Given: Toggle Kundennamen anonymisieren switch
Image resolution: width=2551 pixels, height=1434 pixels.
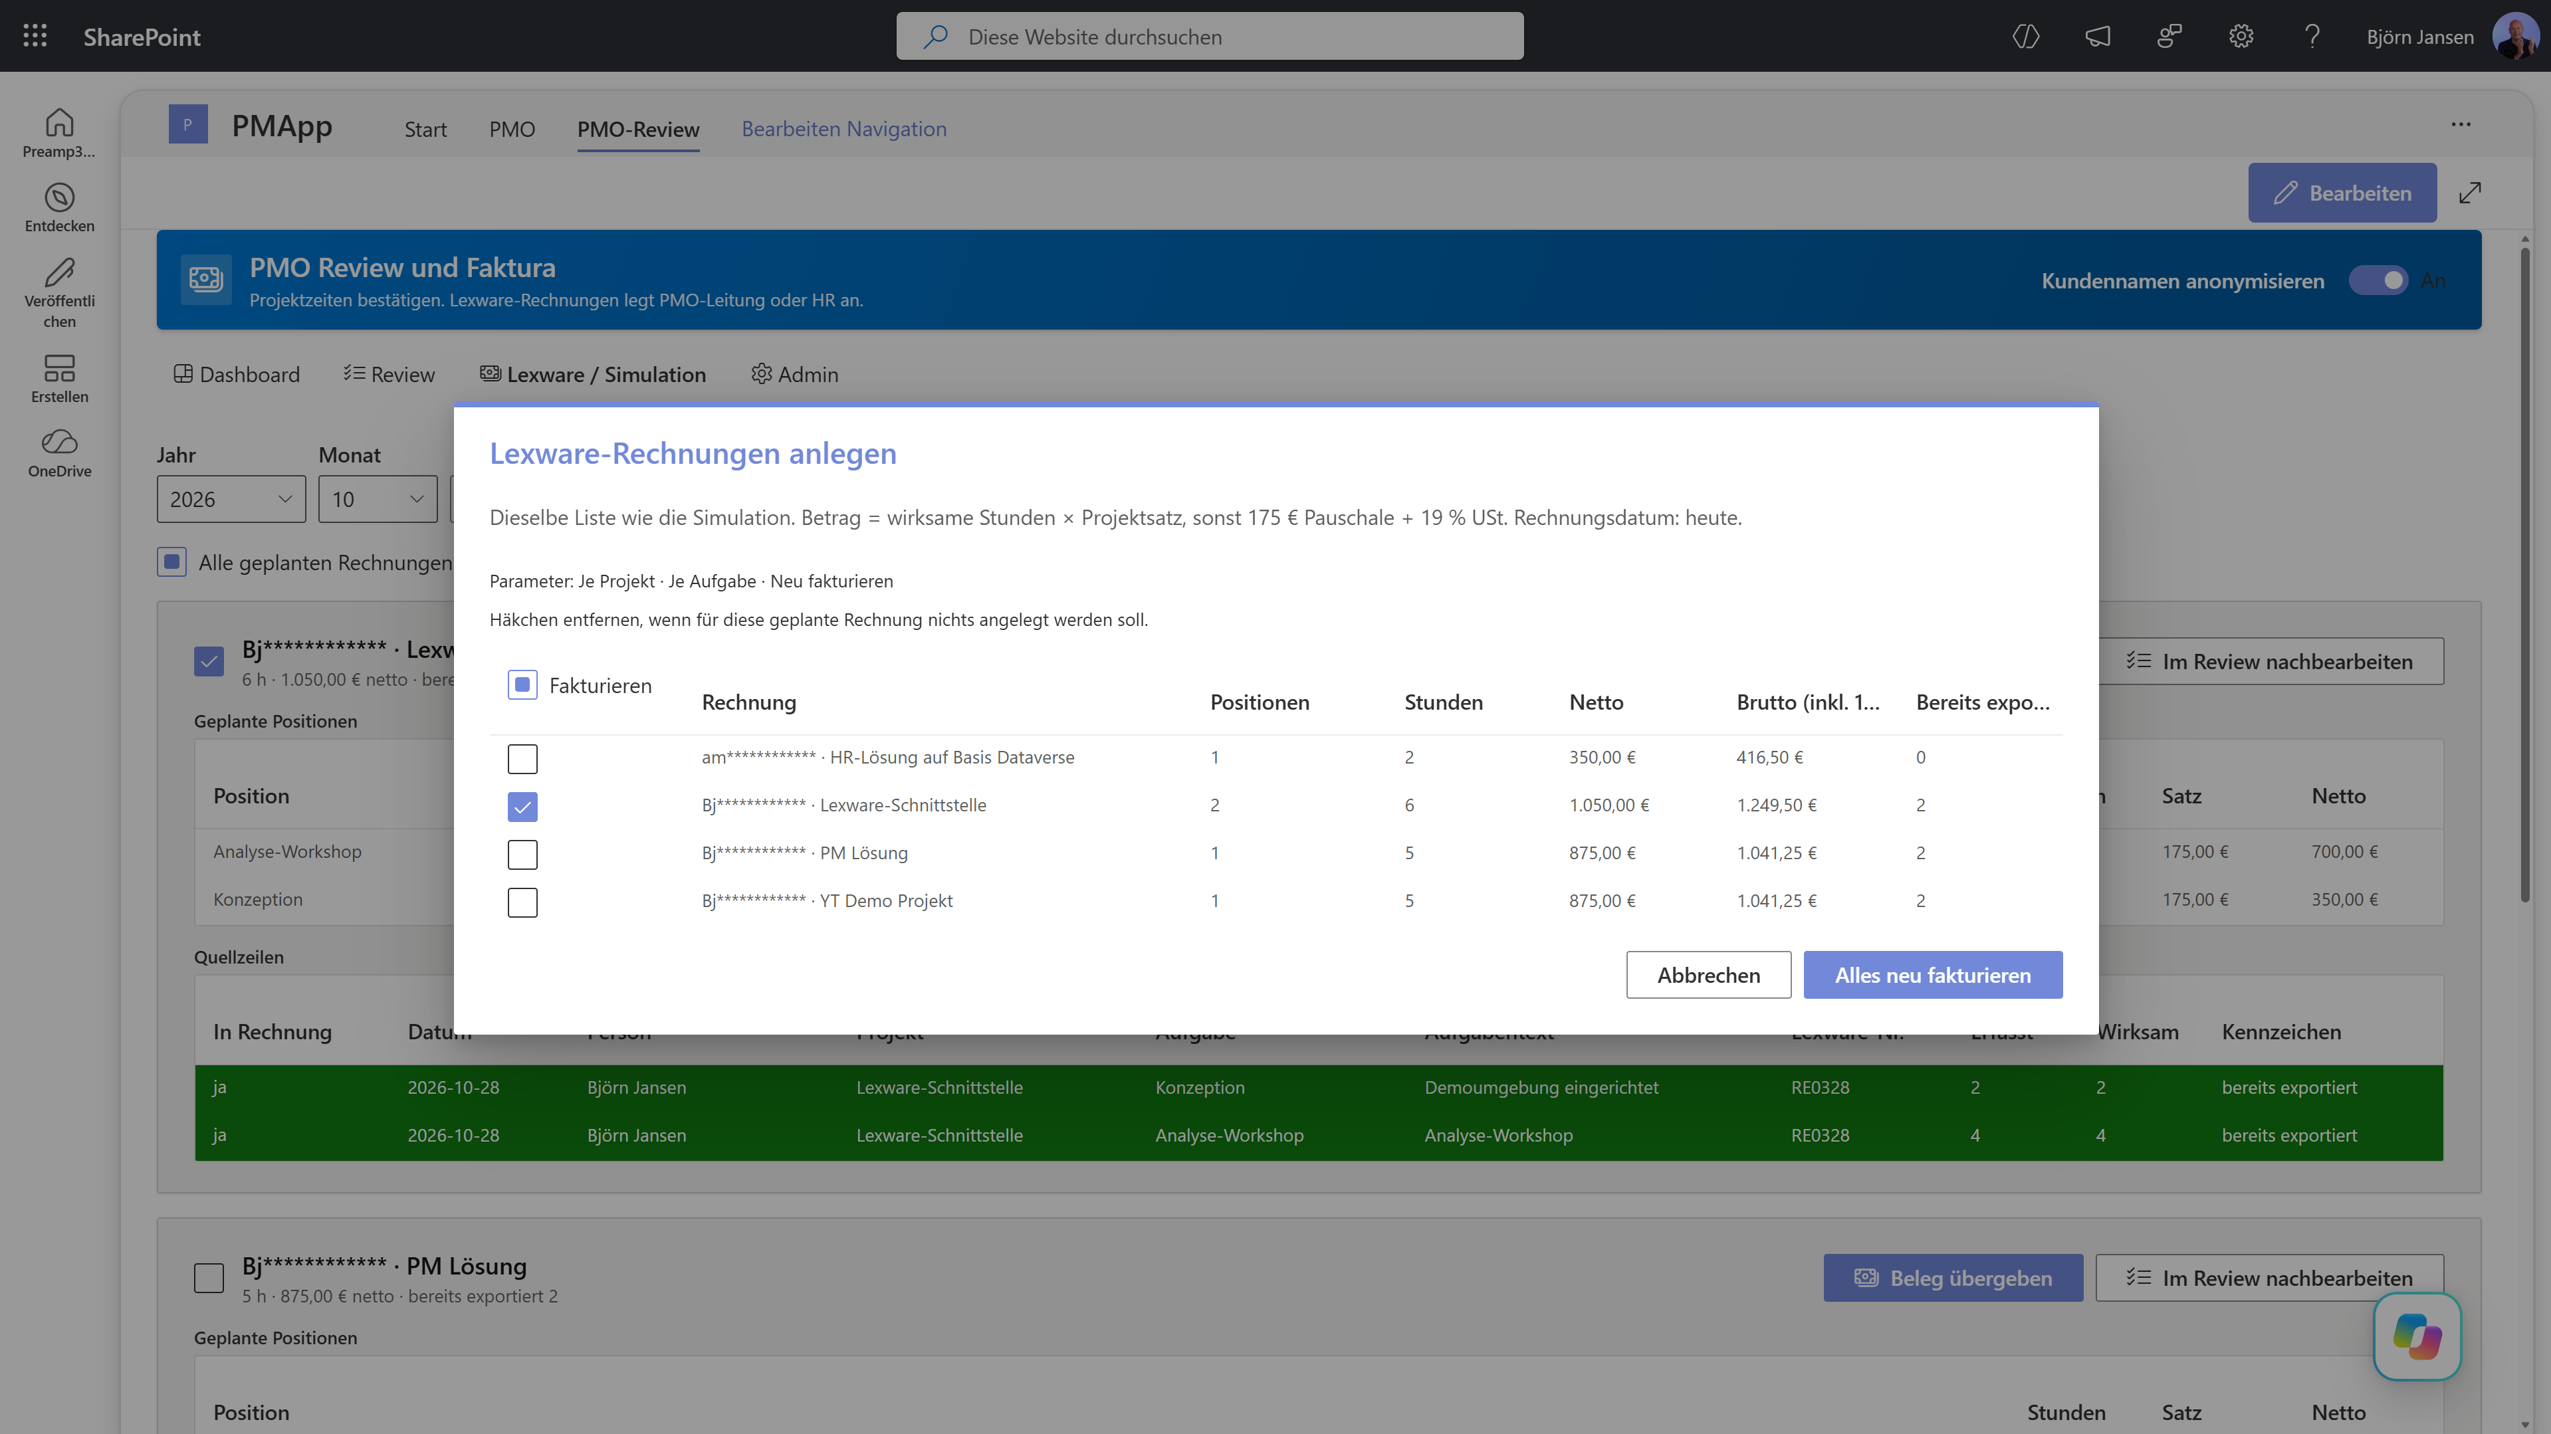Looking at the screenshot, I should coord(2378,280).
